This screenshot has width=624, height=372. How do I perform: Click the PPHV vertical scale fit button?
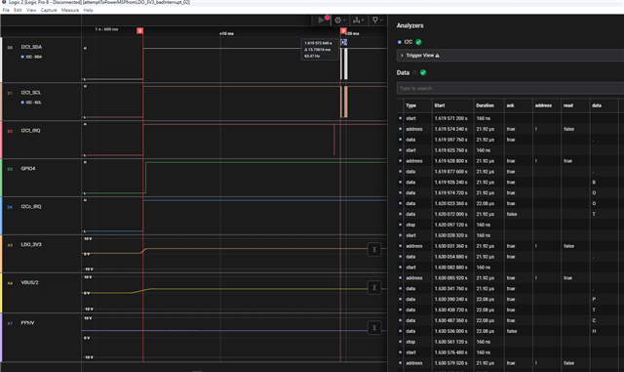click(374, 328)
